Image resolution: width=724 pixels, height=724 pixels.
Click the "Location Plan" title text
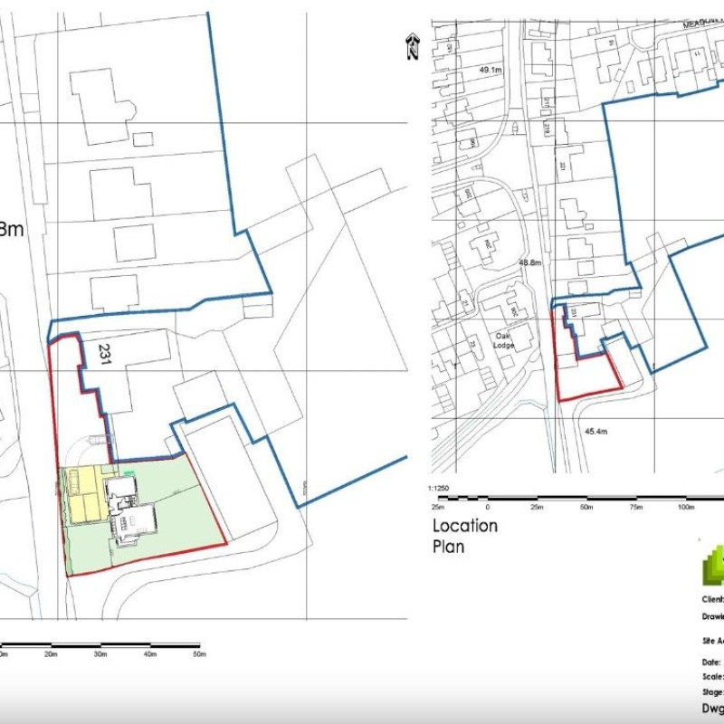tap(464, 536)
